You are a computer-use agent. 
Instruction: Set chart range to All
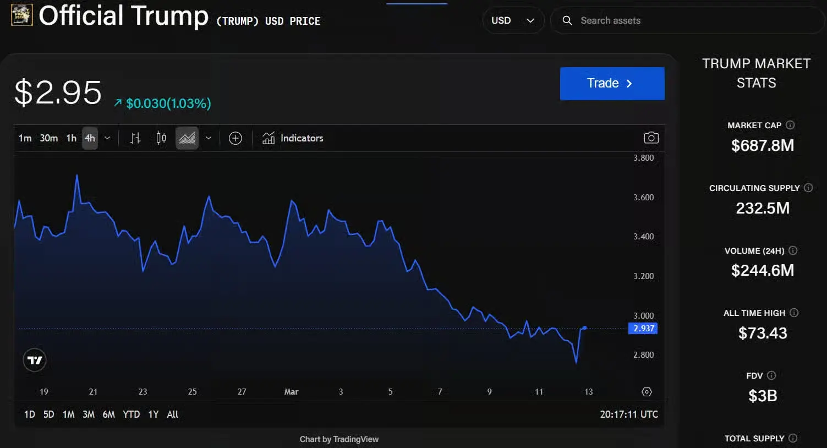173,414
